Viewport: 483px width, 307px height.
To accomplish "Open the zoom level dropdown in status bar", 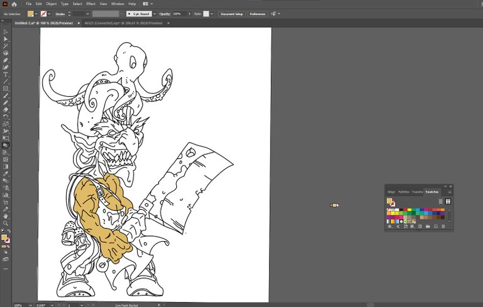I will coord(30,305).
